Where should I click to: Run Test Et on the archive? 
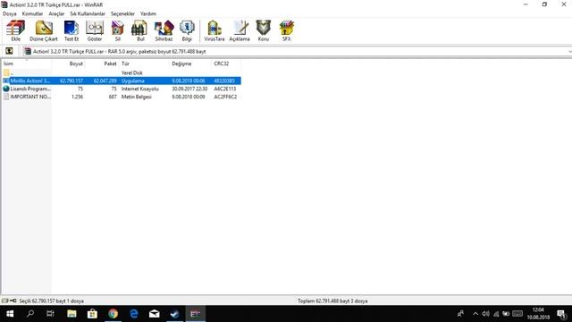(71, 30)
